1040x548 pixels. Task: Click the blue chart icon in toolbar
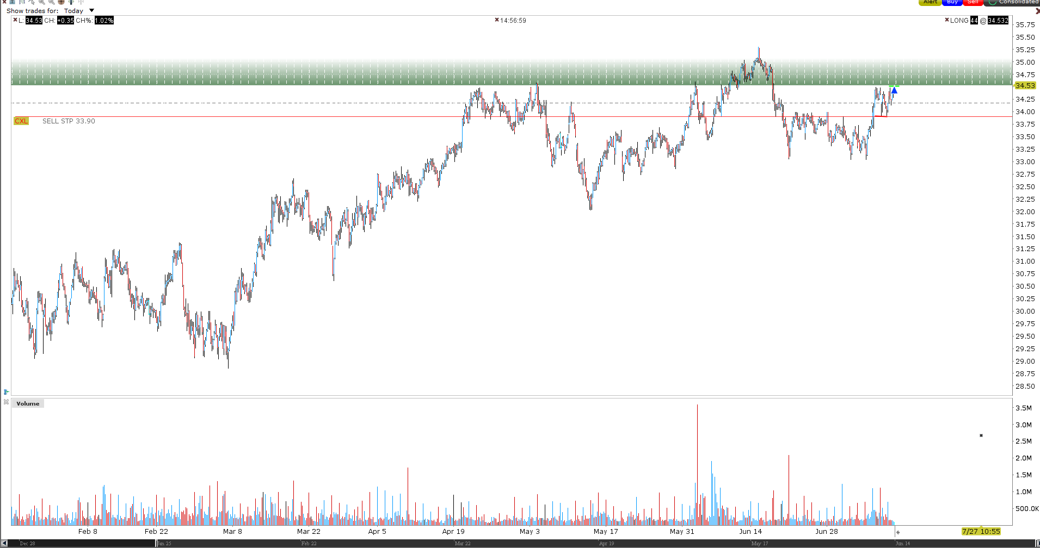12,2
